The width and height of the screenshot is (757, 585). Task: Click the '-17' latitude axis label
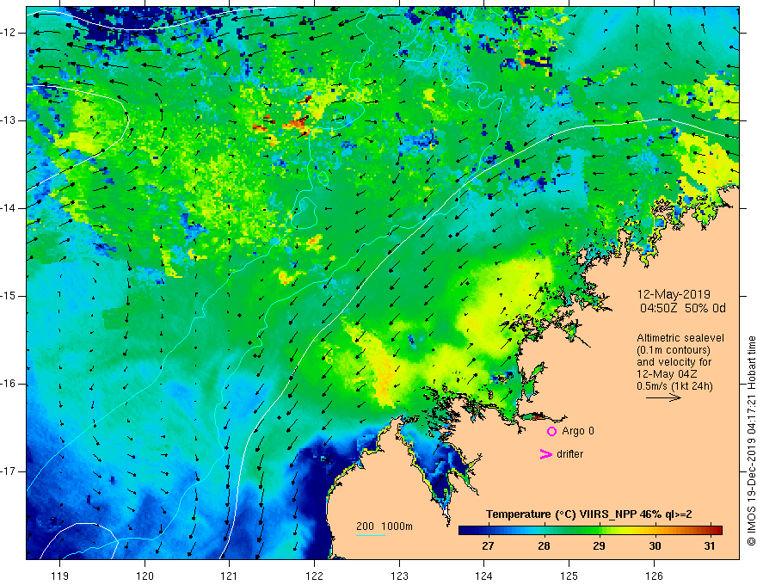(x=9, y=471)
